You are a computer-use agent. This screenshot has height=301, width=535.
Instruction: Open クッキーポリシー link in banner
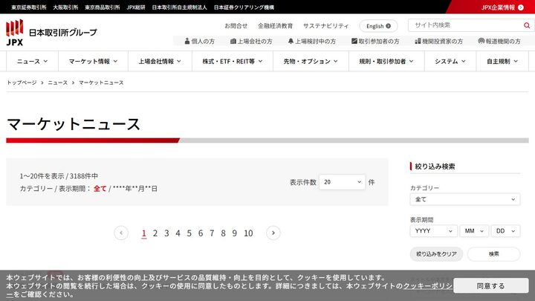tap(428, 286)
